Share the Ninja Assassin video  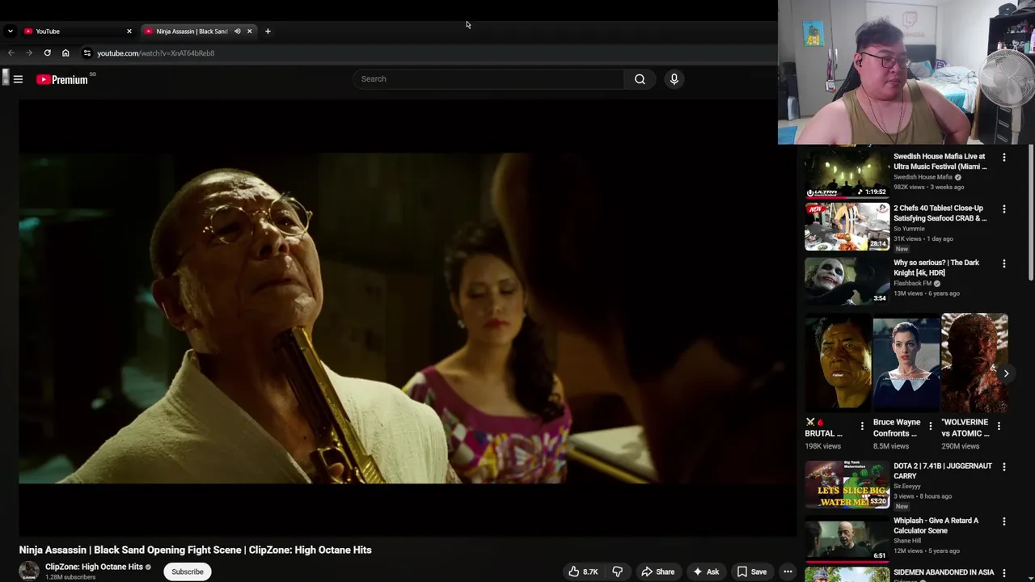coord(658,571)
